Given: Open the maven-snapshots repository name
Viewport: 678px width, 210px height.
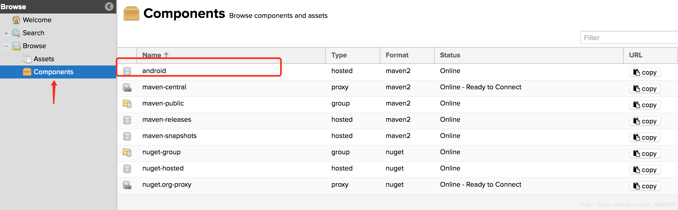Looking at the screenshot, I should click(x=169, y=136).
